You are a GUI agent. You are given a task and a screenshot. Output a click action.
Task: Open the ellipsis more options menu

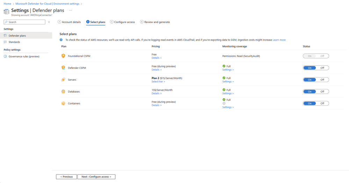click(71, 10)
